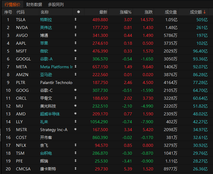The height and width of the screenshot is (174, 213).
Task: Sort by 最新 price column
Action: 103,12
